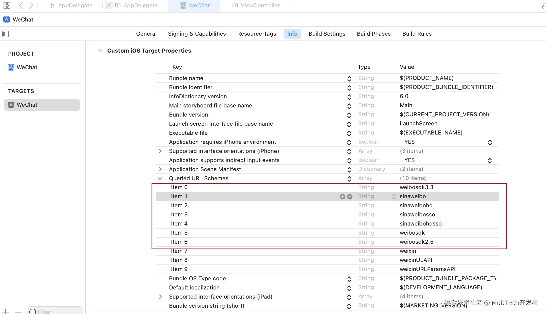Remove the Item 1 row

[350, 197]
